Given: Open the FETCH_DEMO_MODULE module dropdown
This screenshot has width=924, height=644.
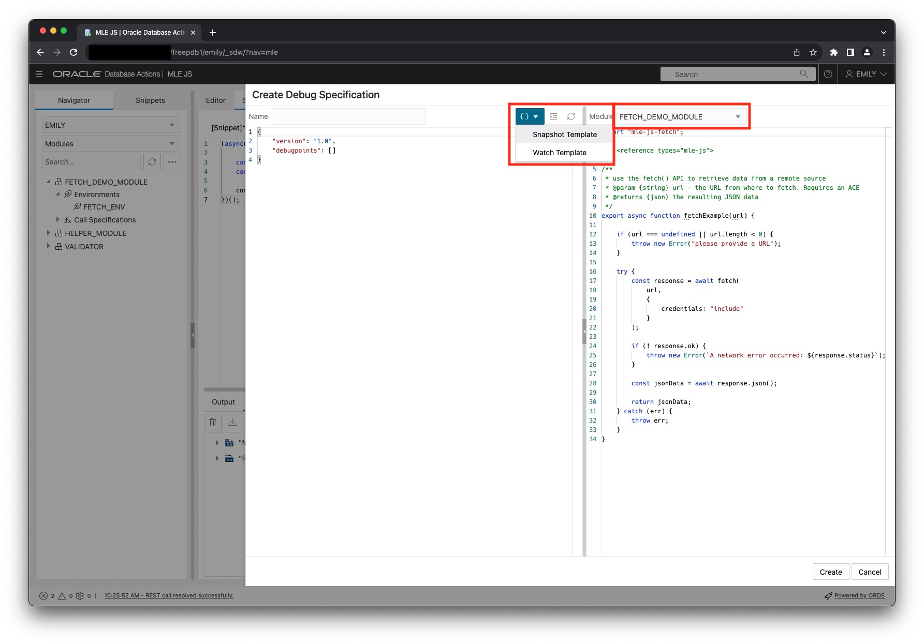Looking at the screenshot, I should click(x=738, y=116).
